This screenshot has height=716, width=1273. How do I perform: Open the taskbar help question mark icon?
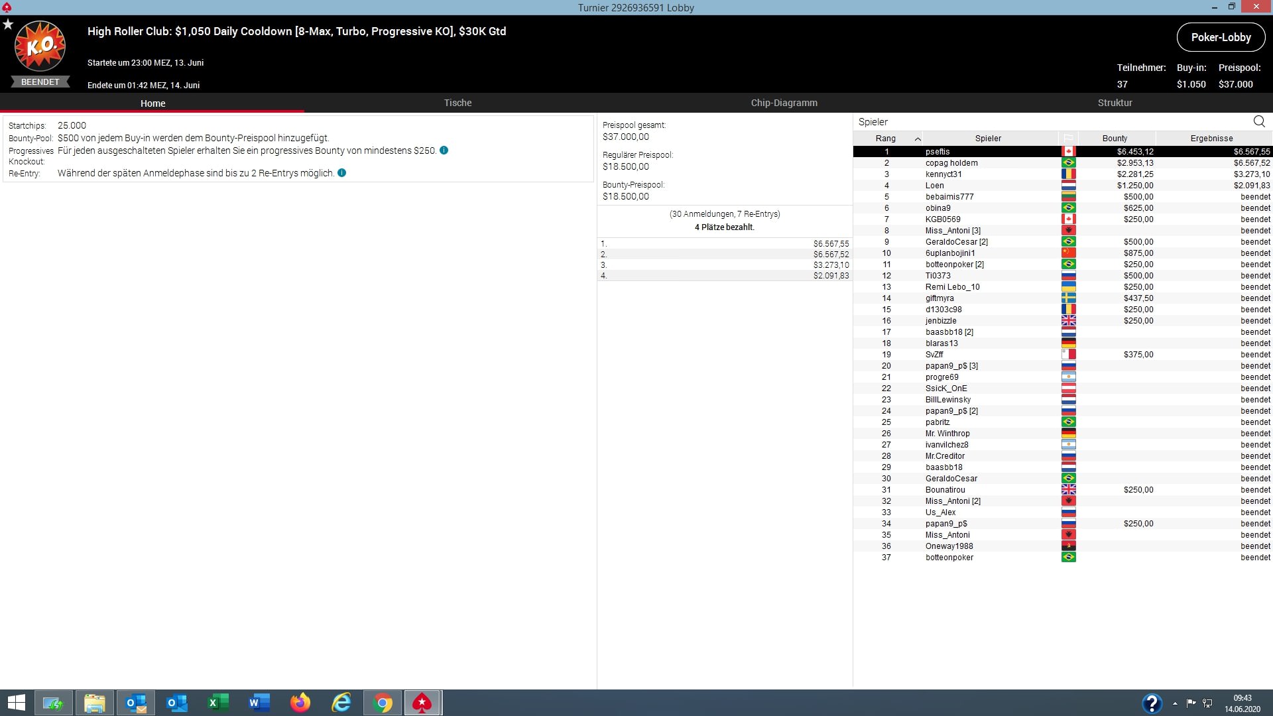click(x=1152, y=703)
